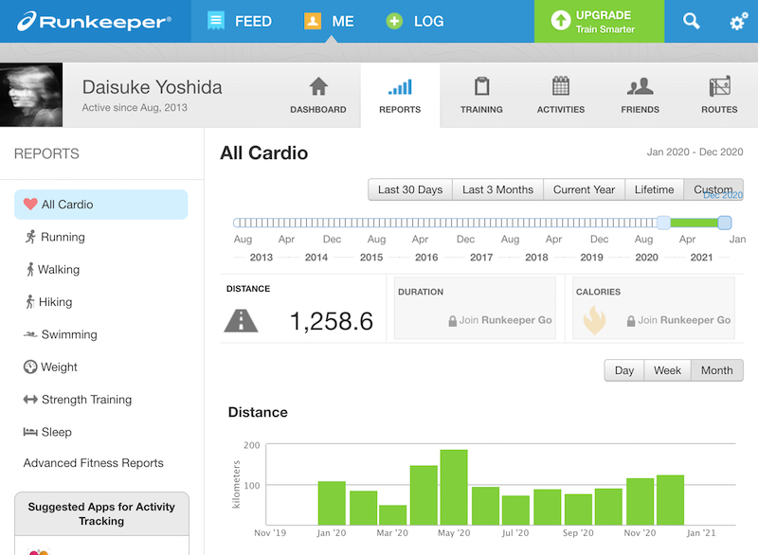
Task: Click the bed icon for Sleep report
Action: click(x=30, y=431)
